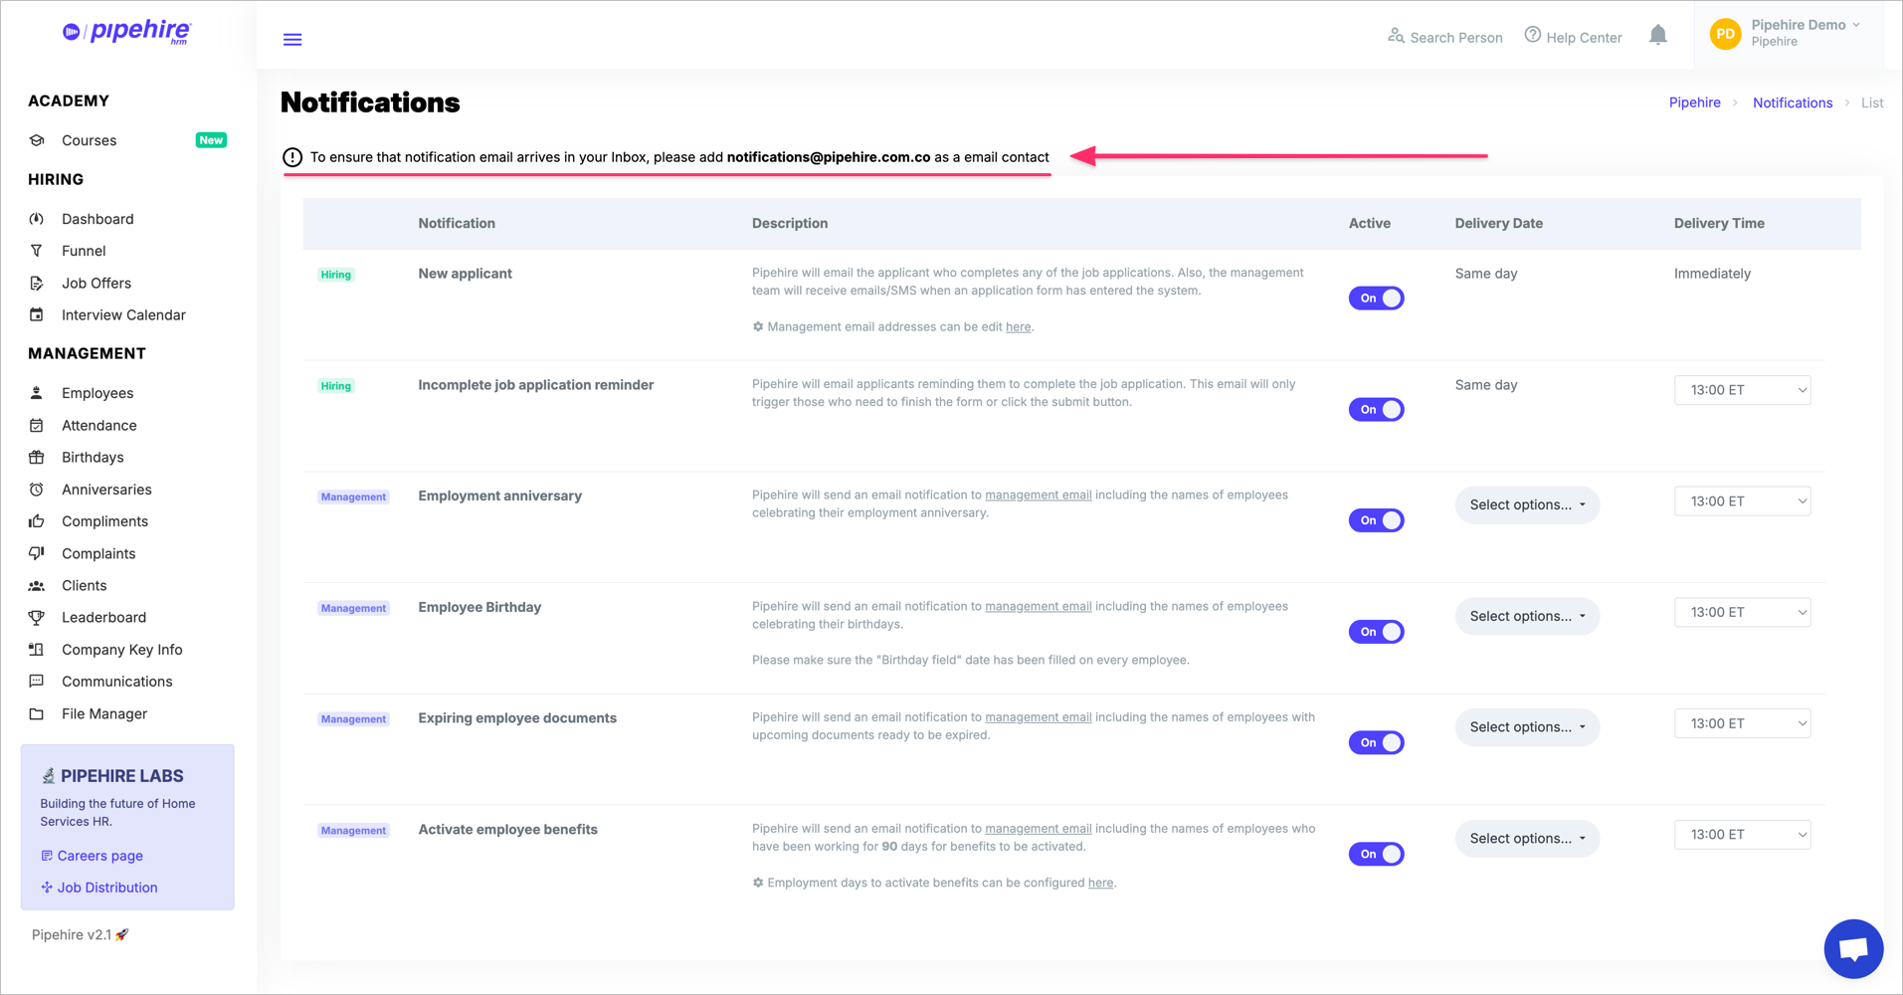Click the info icon beside the email notice
Image resolution: width=1903 pixels, height=995 pixels.
point(292,157)
